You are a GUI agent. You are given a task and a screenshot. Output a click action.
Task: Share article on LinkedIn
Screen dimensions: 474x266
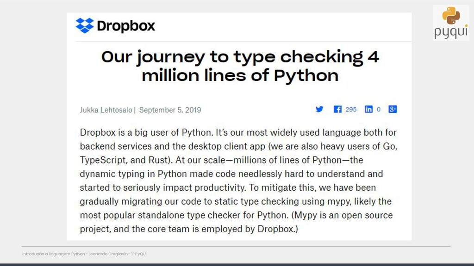pos(368,109)
